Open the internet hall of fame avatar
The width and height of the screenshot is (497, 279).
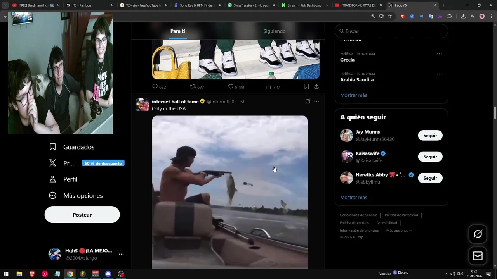[x=143, y=105]
